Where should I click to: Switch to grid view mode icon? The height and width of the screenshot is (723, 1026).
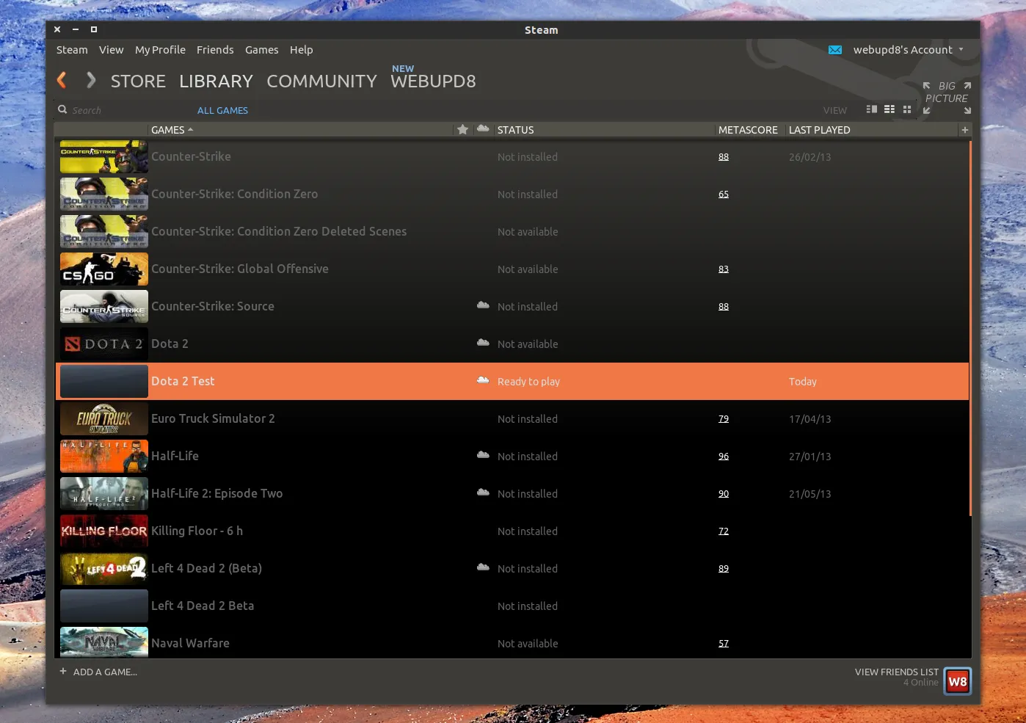(907, 109)
